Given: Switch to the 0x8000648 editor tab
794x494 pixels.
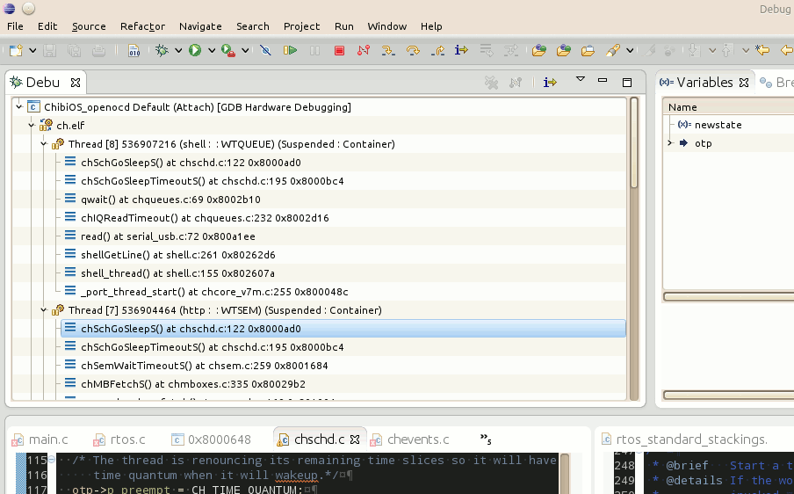Looking at the screenshot, I should pyautogui.click(x=211, y=440).
